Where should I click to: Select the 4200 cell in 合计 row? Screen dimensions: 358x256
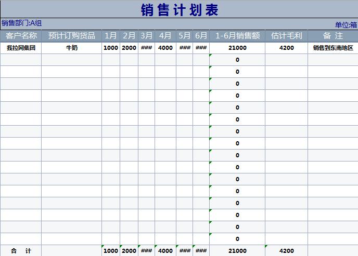click(x=286, y=251)
